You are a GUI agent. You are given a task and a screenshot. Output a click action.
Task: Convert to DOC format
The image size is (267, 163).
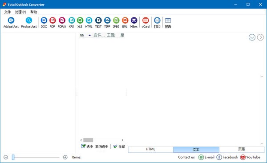coord(44,22)
